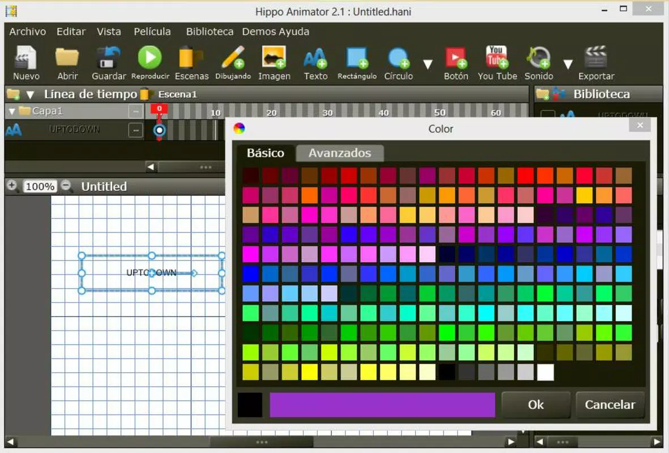This screenshot has height=453, width=669.
Task: Select the UPTODOWN text on the canvas
Action: click(x=151, y=272)
